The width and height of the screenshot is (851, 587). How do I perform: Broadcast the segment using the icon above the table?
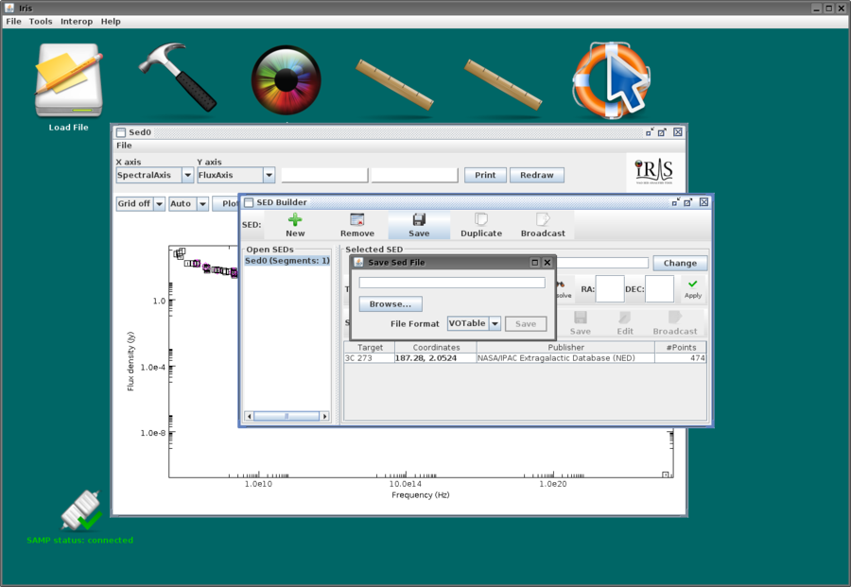(674, 322)
